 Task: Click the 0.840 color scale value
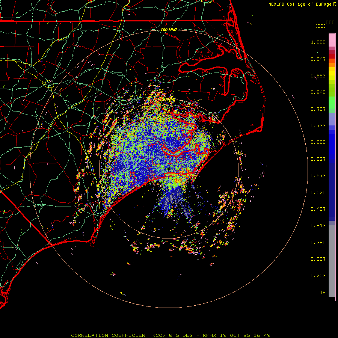318,92
